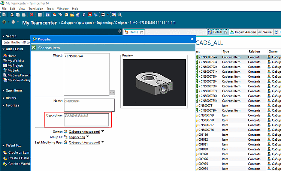281x171 pixels.
Task: Toggle the navigation pane toolbar icon
Action: click(48, 15)
